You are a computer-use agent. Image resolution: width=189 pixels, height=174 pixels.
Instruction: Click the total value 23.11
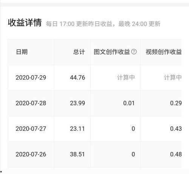point(77,129)
